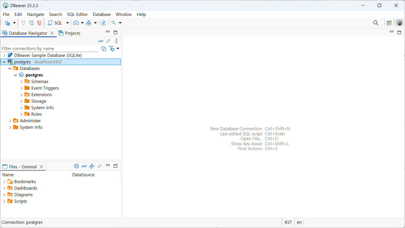Click the padlock icon in the toolbar
The width and height of the screenshot is (405, 228).
point(104,23)
